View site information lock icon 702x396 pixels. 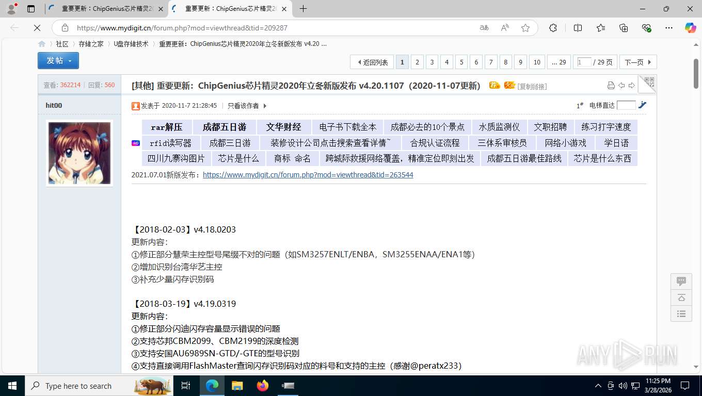[x=65, y=28]
